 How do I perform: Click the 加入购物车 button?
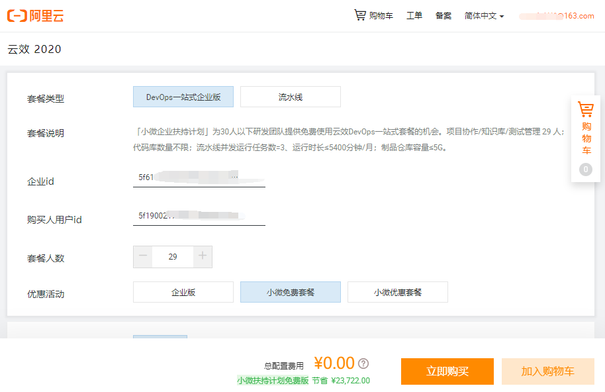[x=547, y=371]
